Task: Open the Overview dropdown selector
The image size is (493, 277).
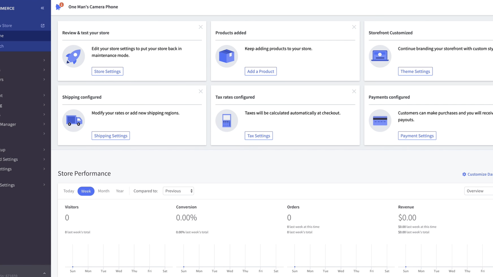Action: 478,191
